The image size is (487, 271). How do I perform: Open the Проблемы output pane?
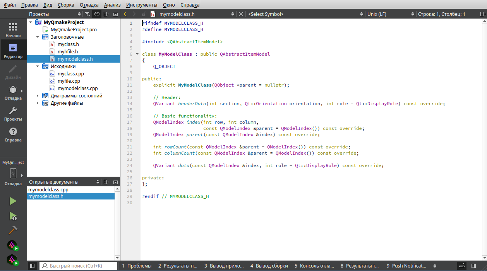136,266
